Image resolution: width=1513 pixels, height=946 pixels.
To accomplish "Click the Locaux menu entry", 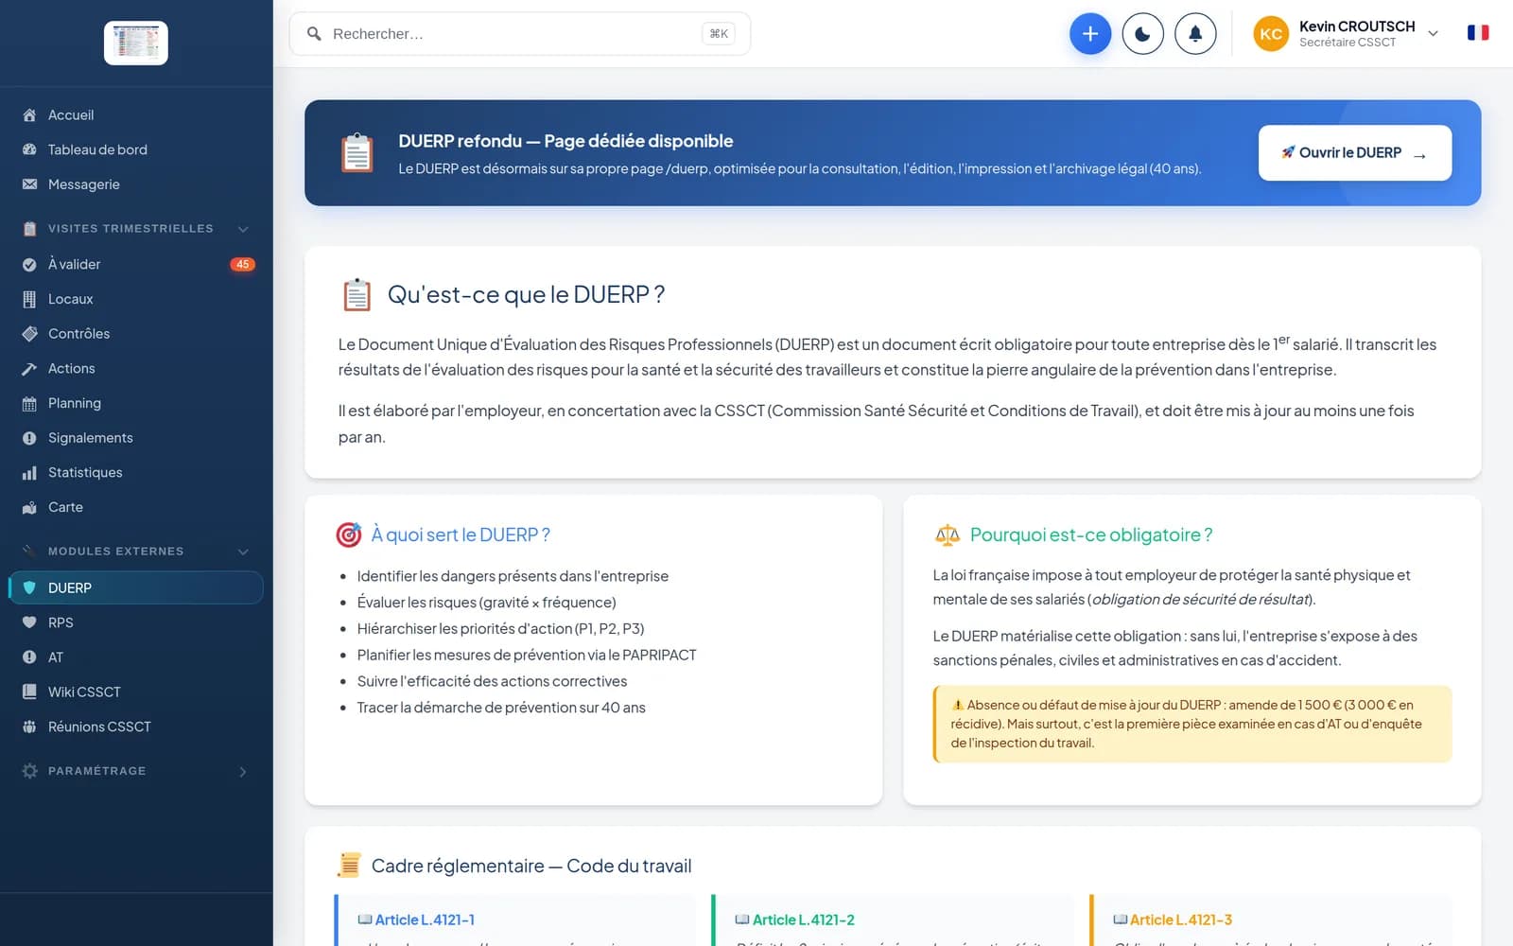I will coord(137,299).
